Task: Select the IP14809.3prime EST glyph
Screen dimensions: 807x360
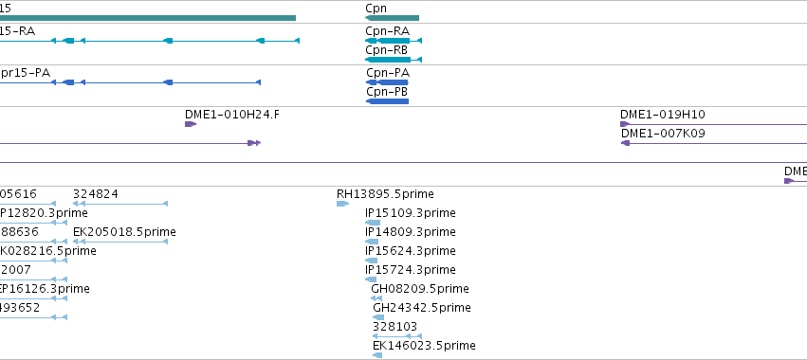Action: pyautogui.click(x=372, y=242)
